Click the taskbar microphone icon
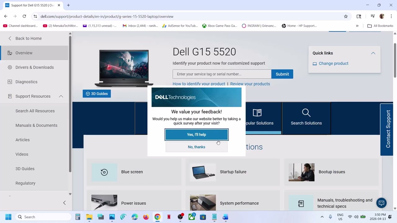Screen dimensions: 397x223 pyautogui.click(x=330, y=217)
